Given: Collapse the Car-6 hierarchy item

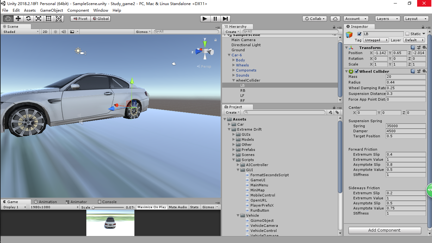Looking at the screenshot, I should 229,55.
